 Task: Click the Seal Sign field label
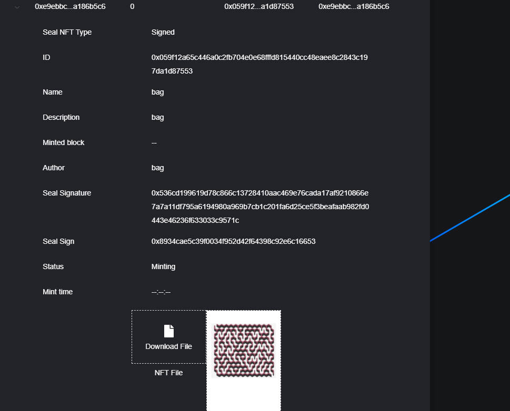[x=58, y=241]
